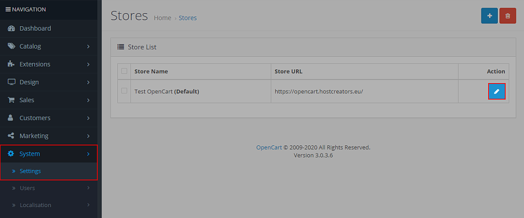Viewport: 524px width, 218px height.
Task: Click the System gear icon
Action: tap(11, 154)
